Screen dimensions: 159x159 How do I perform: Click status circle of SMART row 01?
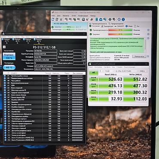[x=5, y=76]
